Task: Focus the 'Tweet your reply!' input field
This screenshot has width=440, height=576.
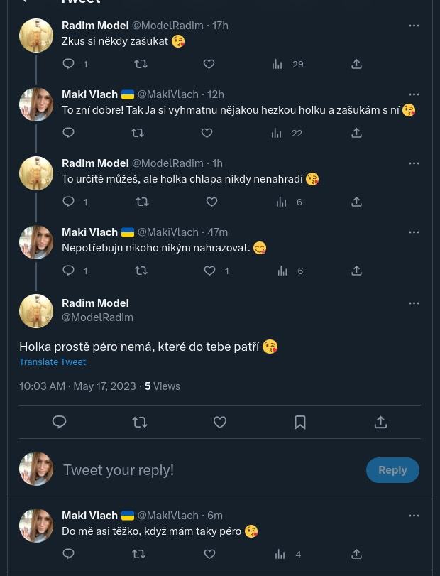Action: pos(206,470)
